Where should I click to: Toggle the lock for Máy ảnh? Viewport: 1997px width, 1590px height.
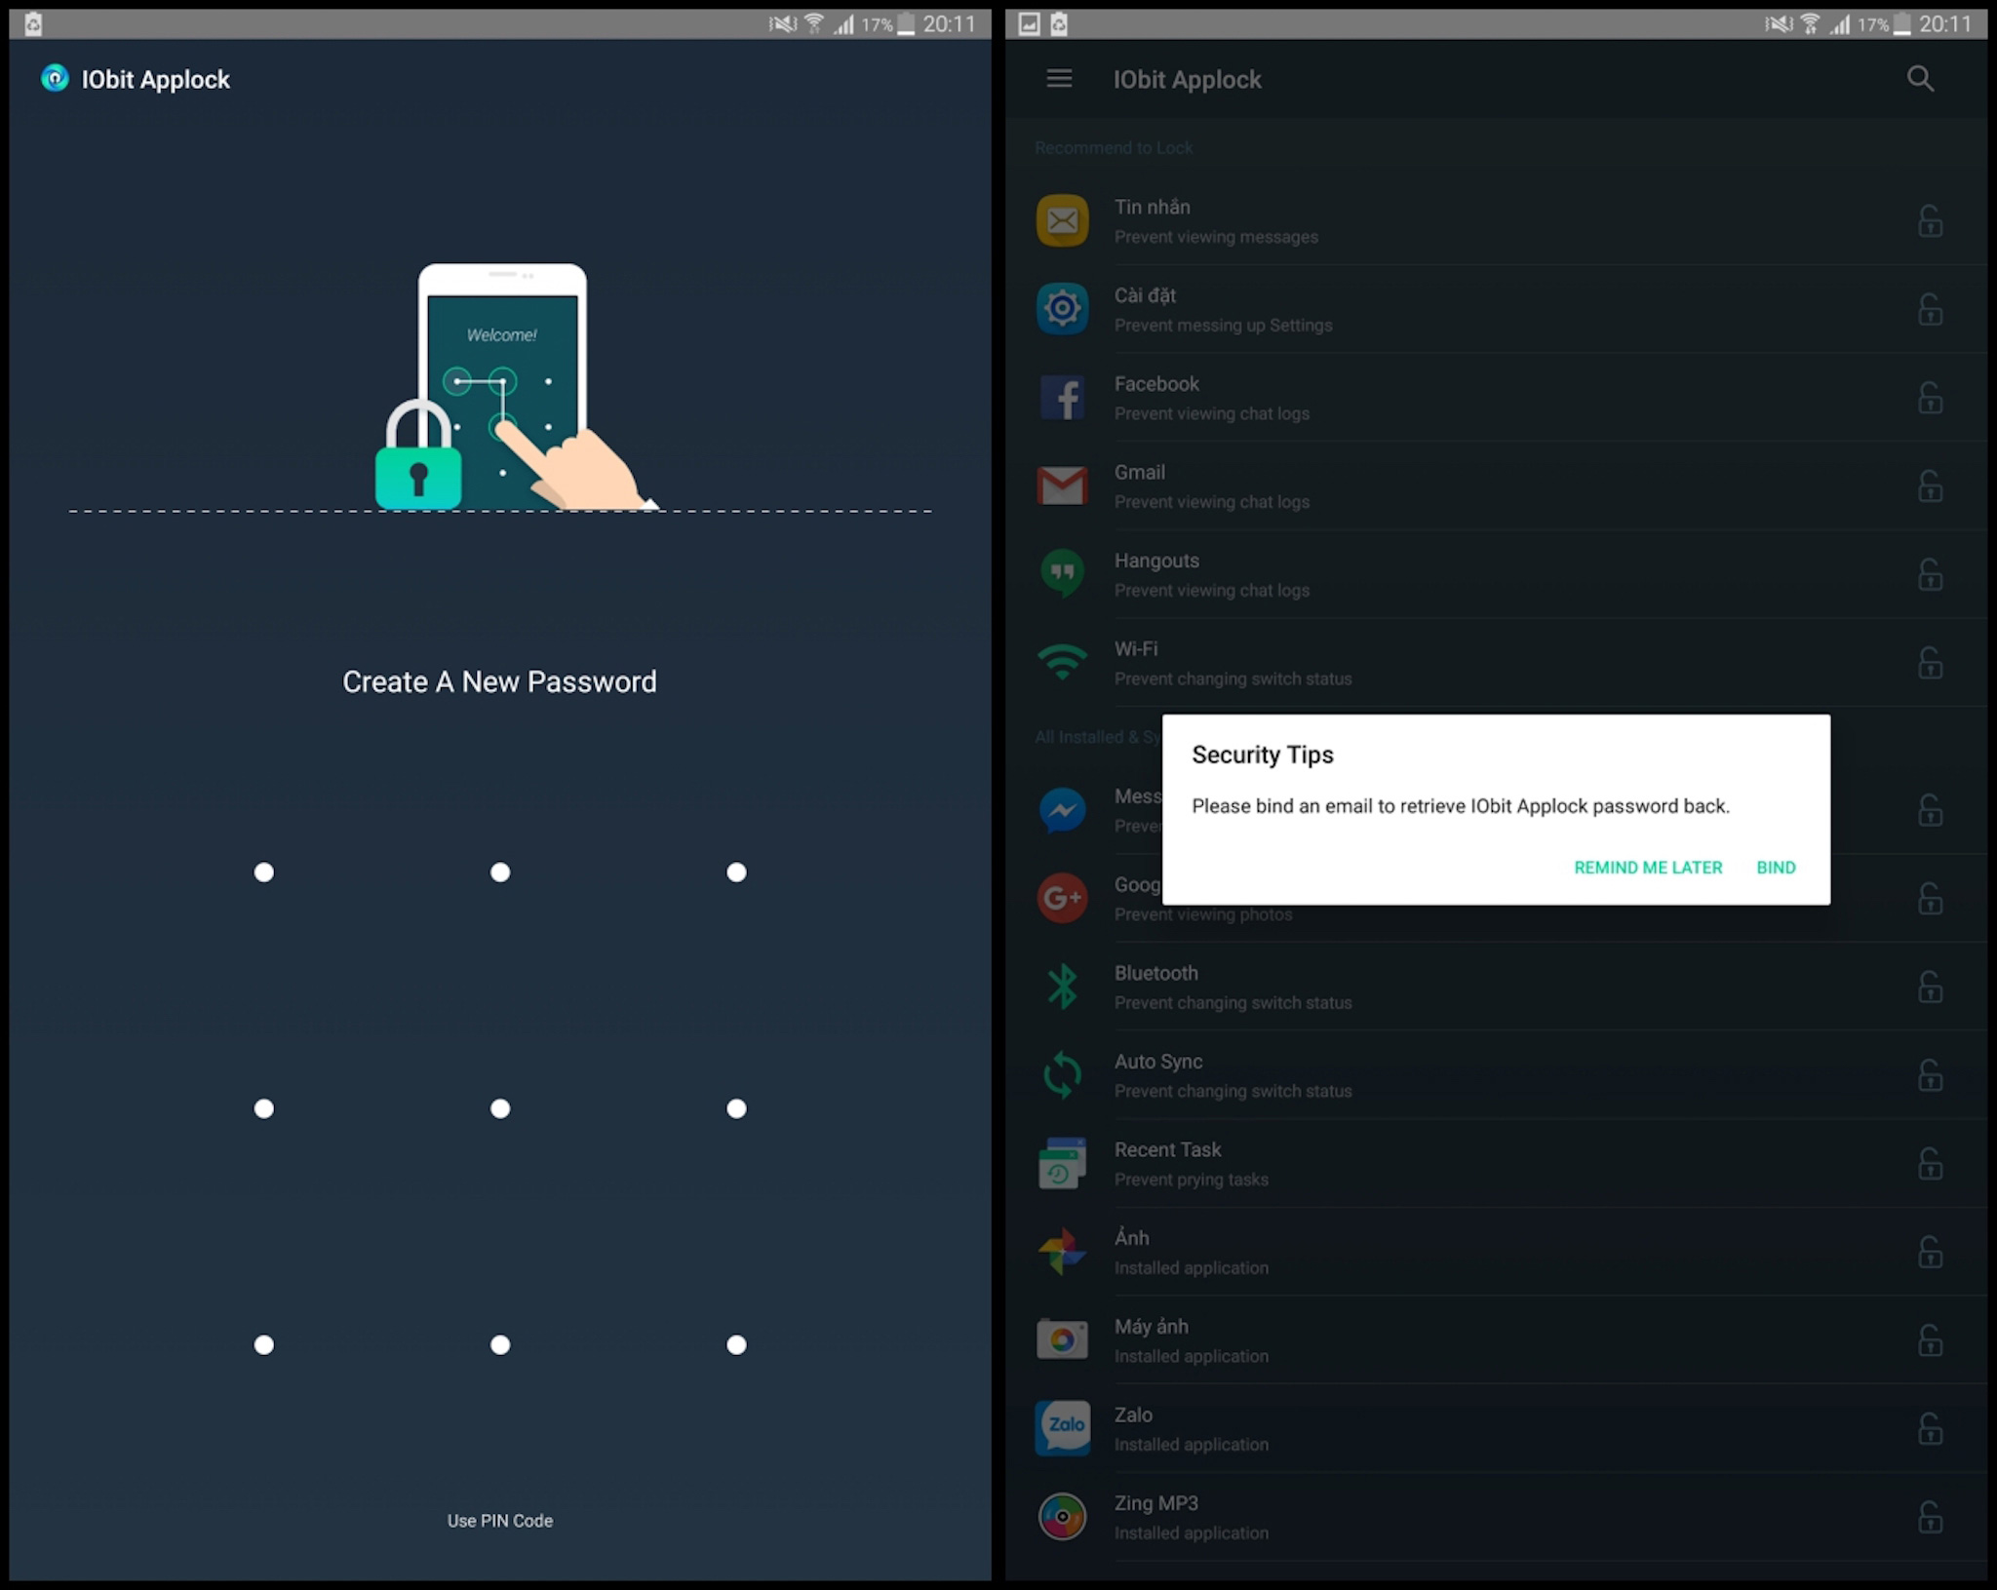tap(1930, 1340)
